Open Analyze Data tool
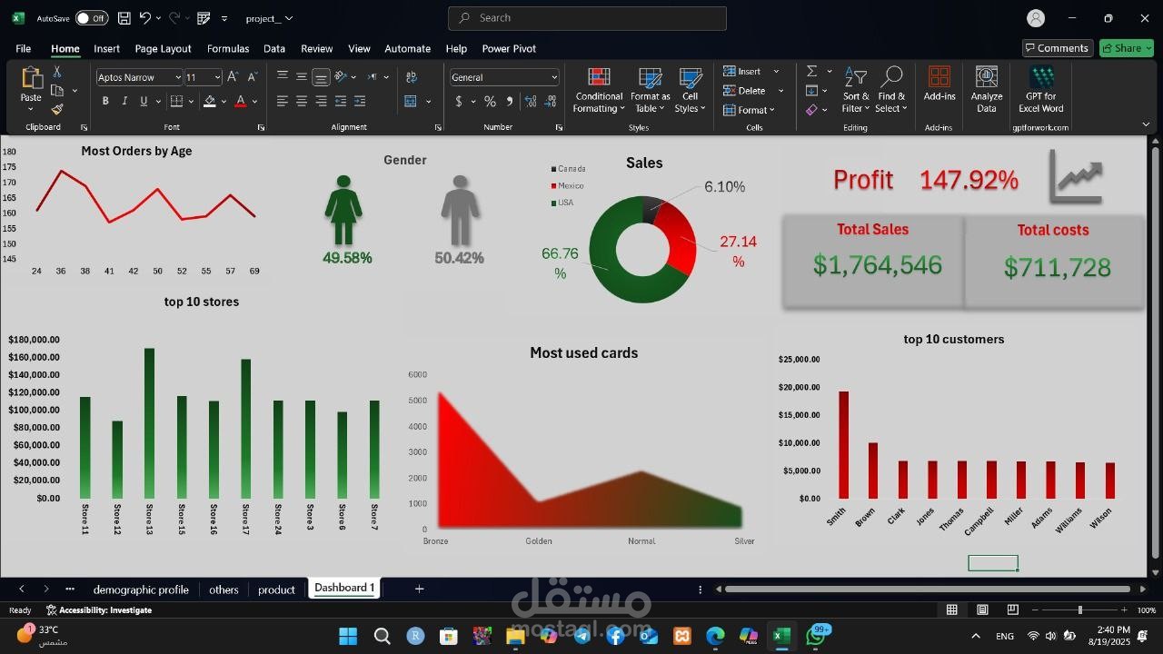The height and width of the screenshot is (654, 1163). tap(987, 91)
